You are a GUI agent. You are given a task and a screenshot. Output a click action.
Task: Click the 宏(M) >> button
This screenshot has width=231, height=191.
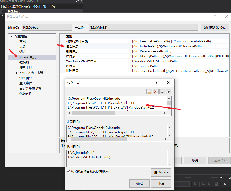click(x=161, y=172)
